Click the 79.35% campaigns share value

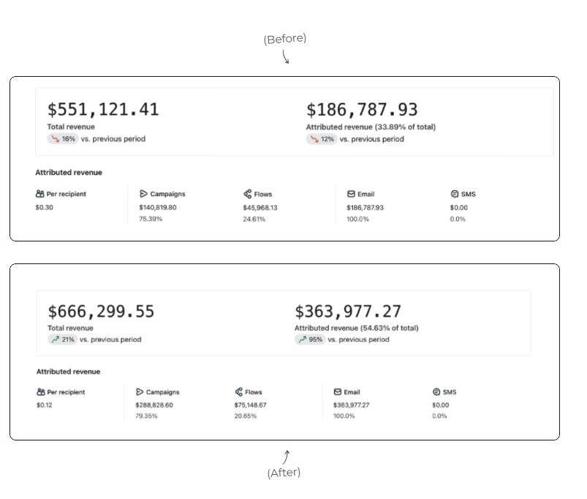tap(146, 416)
